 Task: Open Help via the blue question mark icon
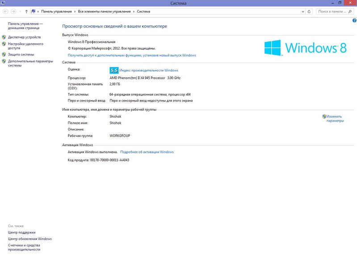tap(354, 21)
